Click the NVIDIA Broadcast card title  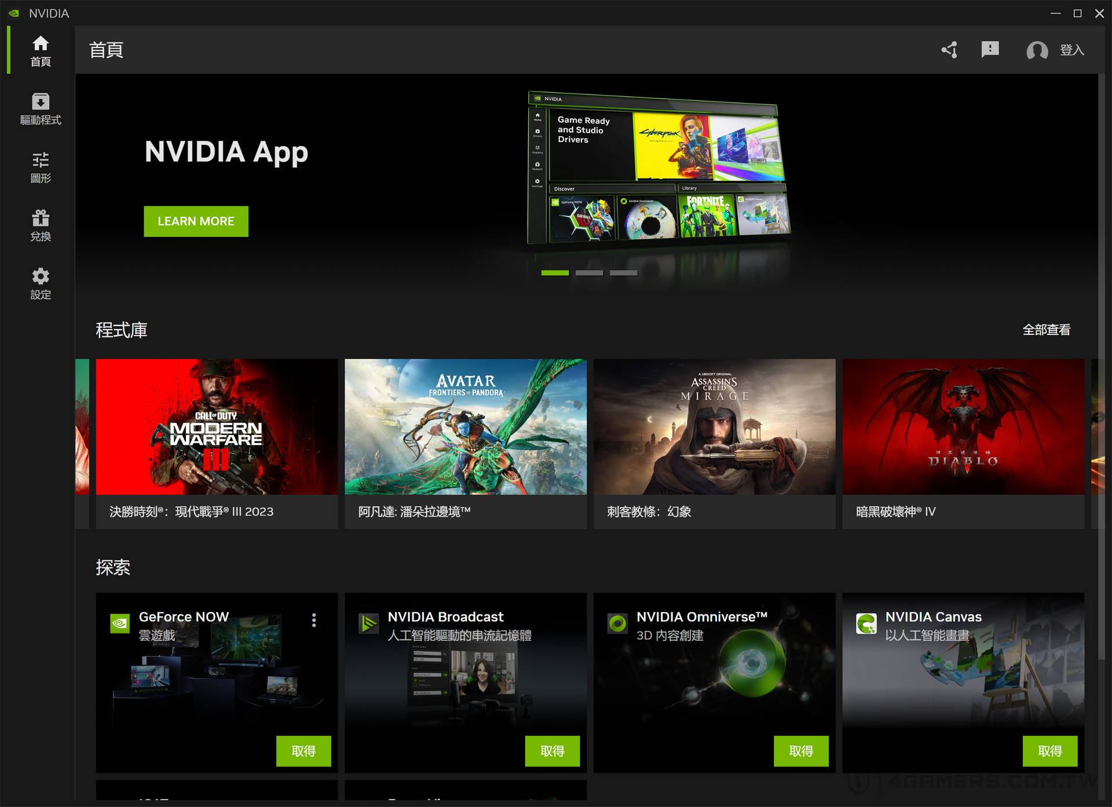445,617
